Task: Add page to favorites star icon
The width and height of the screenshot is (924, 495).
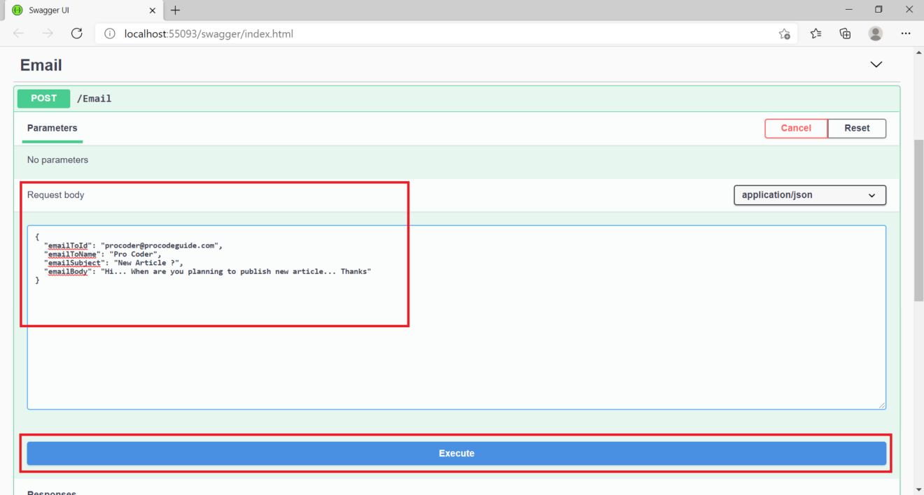Action: tap(784, 34)
